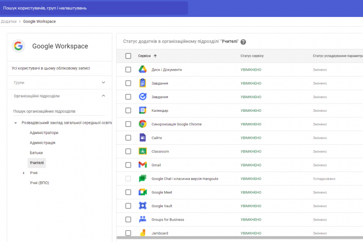Check the box for Сайти
Viewport: 363px width, 242px height.
click(x=128, y=138)
